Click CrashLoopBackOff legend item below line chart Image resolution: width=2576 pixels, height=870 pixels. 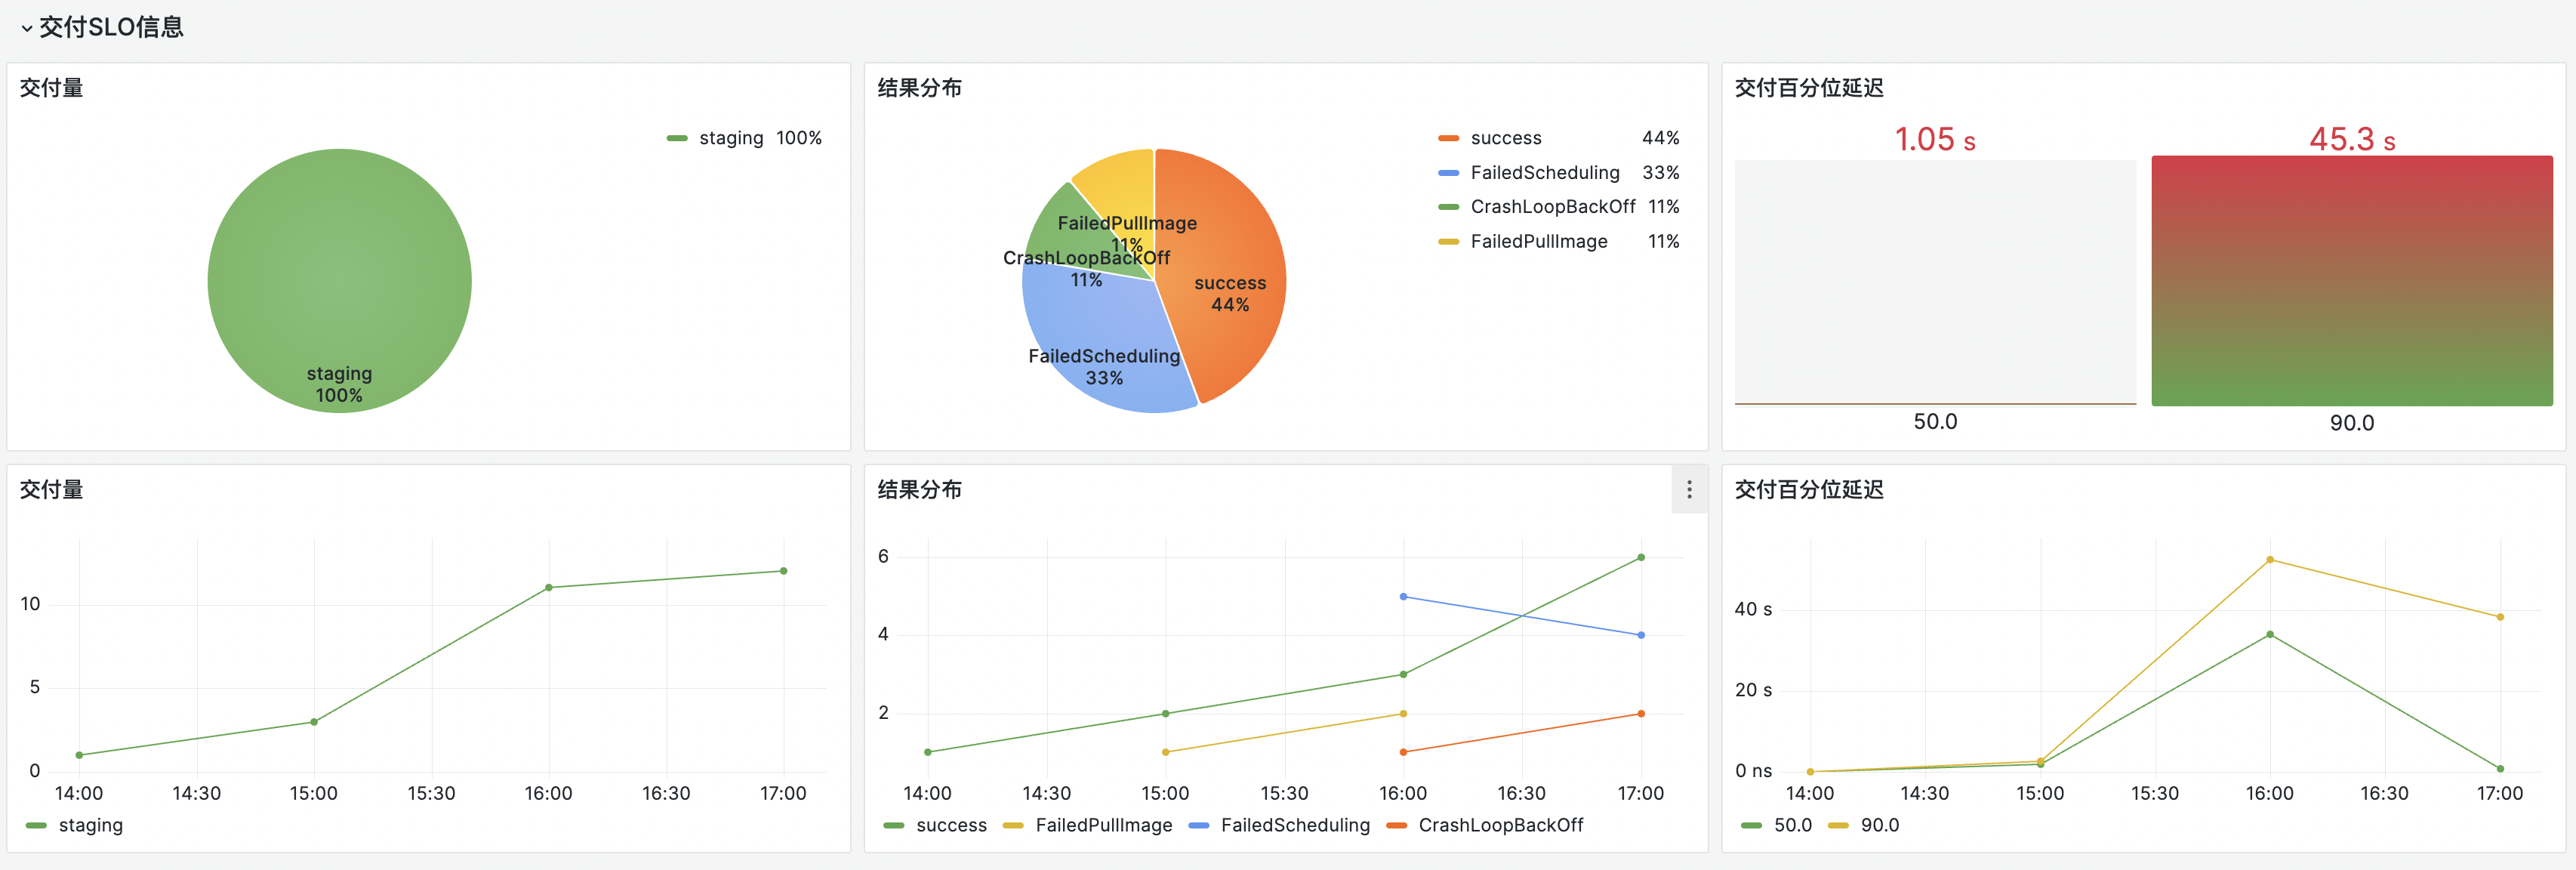pos(1500,825)
